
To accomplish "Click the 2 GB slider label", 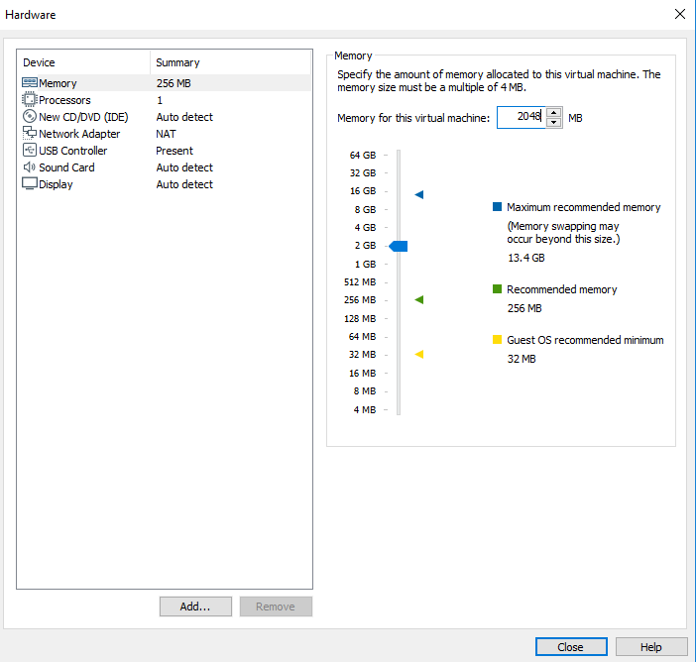I will click(x=366, y=245).
